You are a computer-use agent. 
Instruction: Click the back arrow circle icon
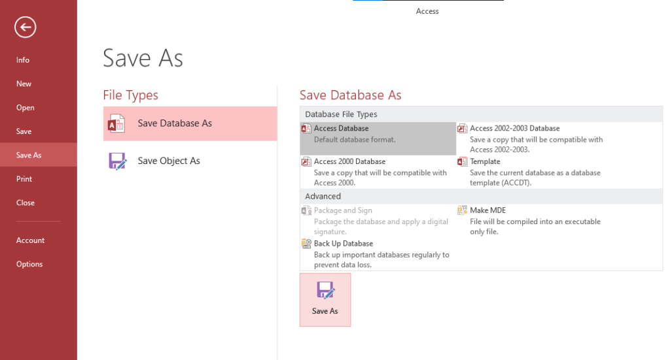(x=26, y=27)
